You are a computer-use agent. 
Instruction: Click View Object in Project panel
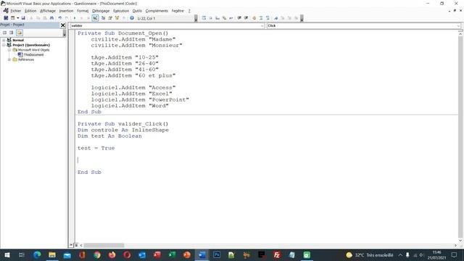pos(12,33)
